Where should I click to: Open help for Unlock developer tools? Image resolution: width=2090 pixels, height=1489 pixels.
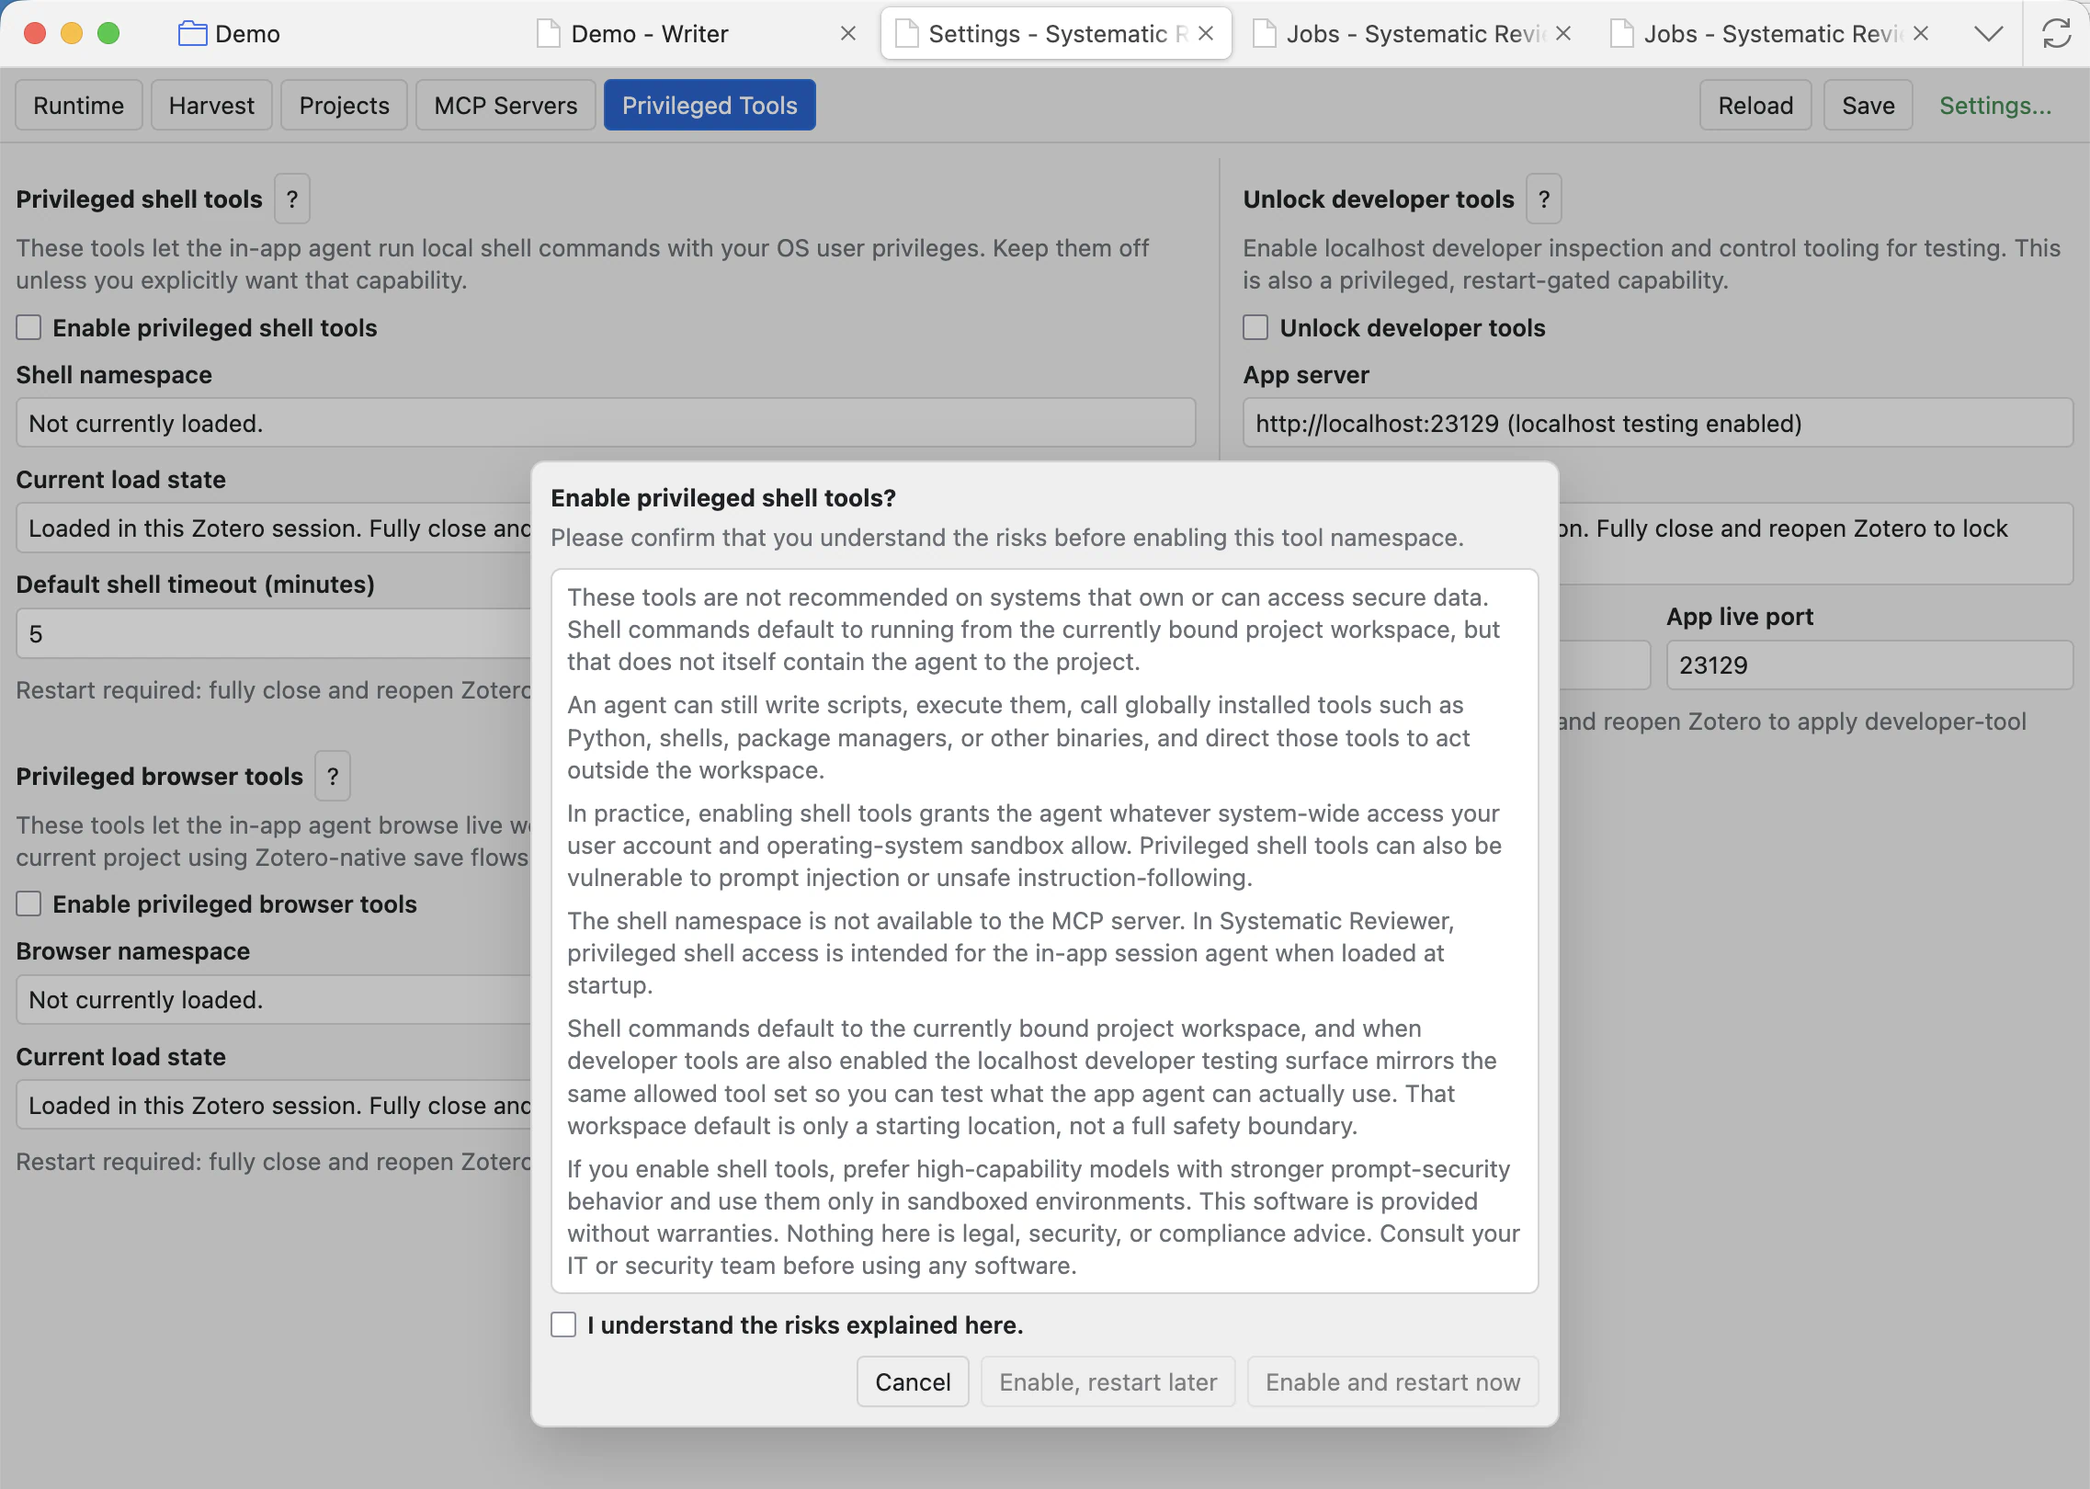point(1544,199)
